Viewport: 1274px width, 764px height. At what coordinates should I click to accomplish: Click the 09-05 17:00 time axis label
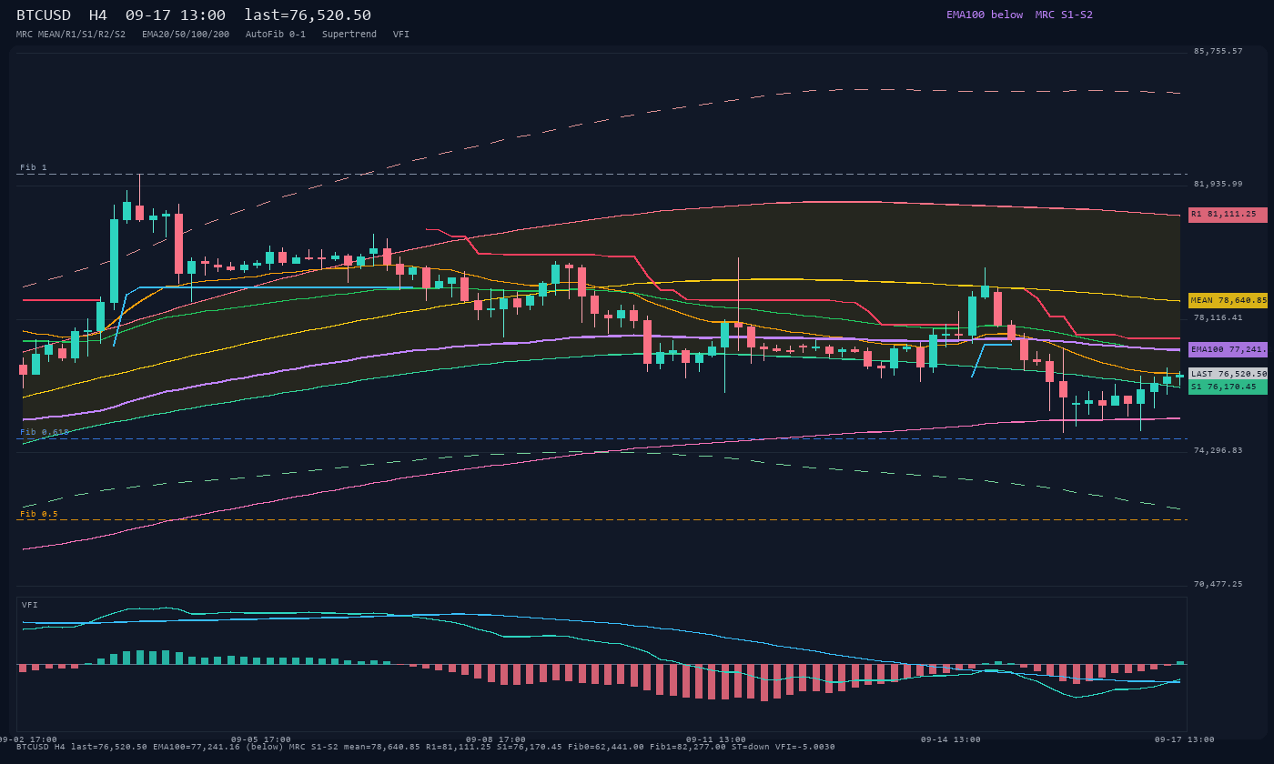261,739
